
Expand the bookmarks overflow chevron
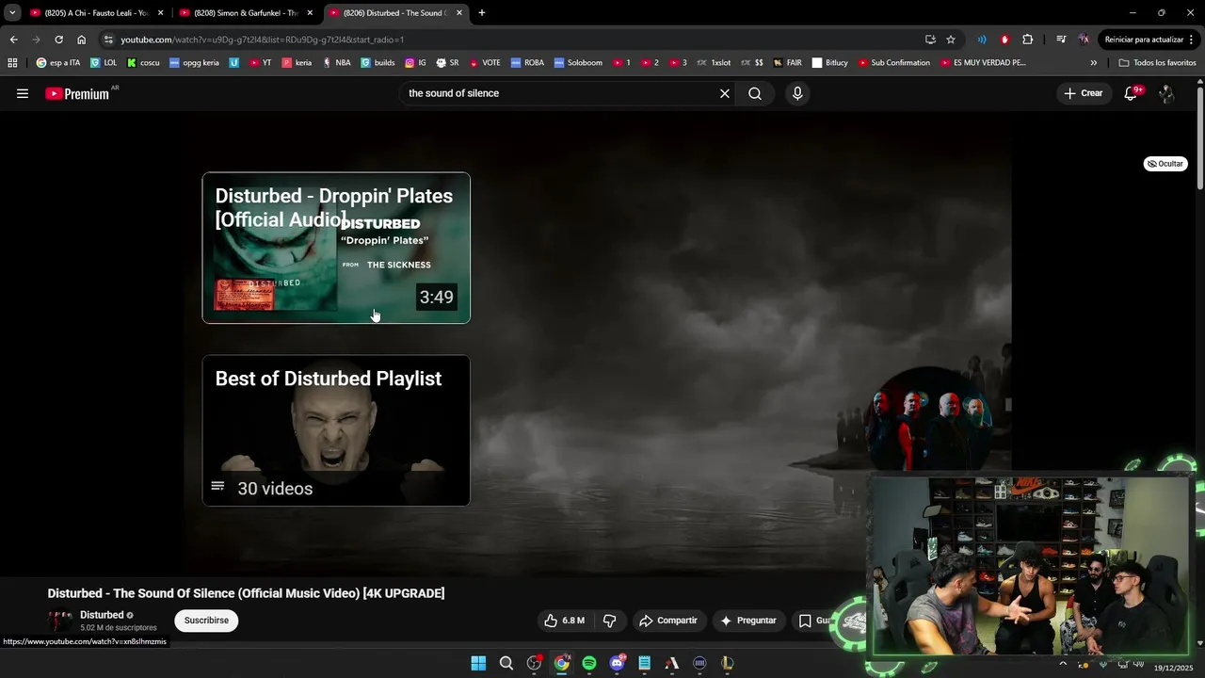click(x=1093, y=63)
